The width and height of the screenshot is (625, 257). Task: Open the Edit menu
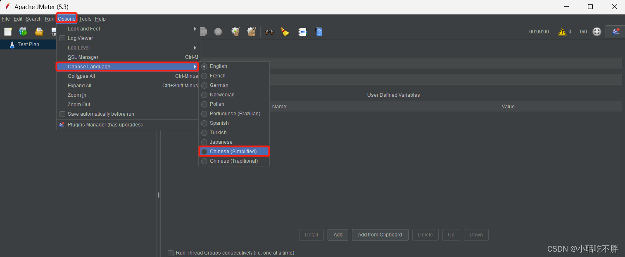click(18, 19)
